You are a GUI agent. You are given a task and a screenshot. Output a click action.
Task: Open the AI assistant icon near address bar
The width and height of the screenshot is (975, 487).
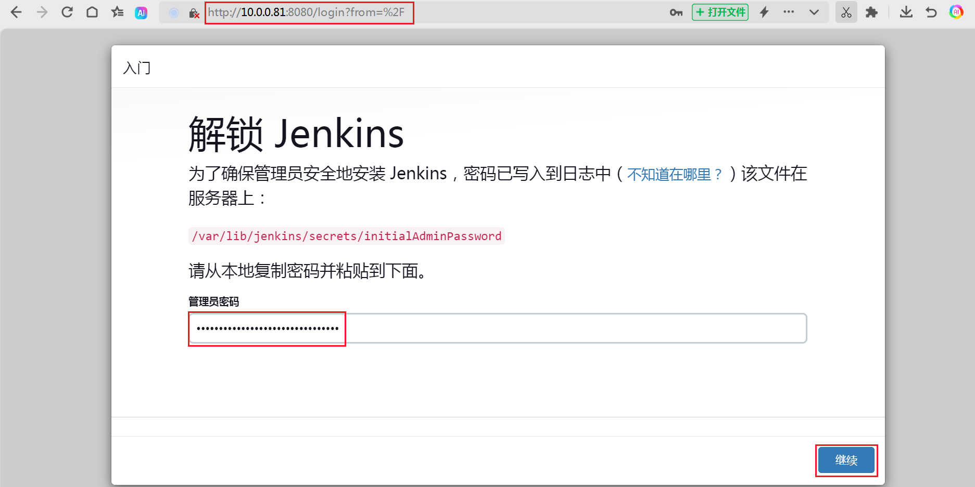[x=141, y=13]
